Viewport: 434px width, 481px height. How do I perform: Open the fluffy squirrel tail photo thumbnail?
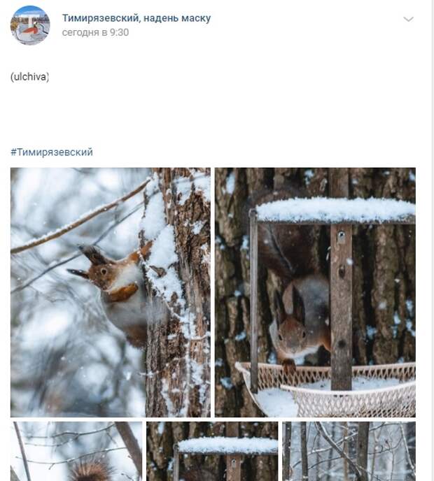click(76, 451)
